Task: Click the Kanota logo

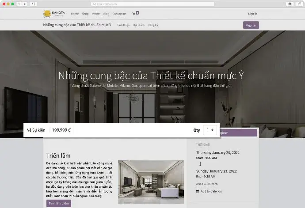Action: [53, 14]
